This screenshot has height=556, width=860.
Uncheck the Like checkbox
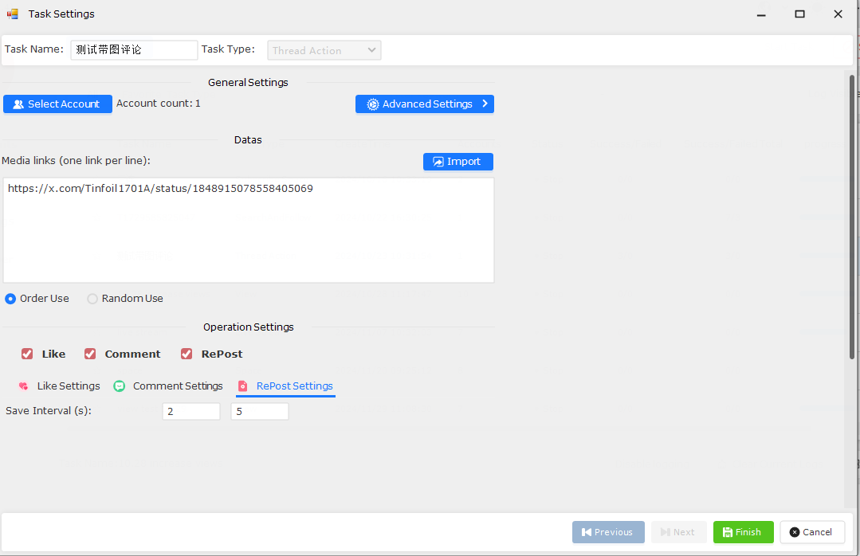click(27, 354)
